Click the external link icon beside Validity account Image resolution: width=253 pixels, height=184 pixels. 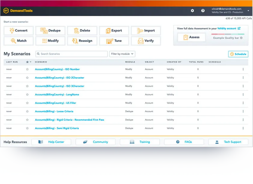[239, 28]
